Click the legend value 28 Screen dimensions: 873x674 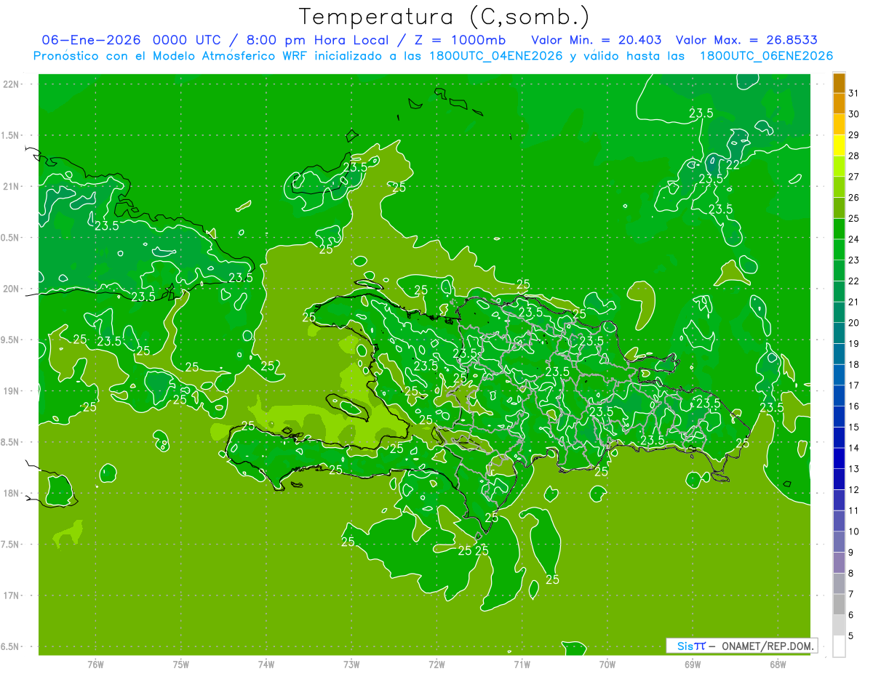point(853,156)
